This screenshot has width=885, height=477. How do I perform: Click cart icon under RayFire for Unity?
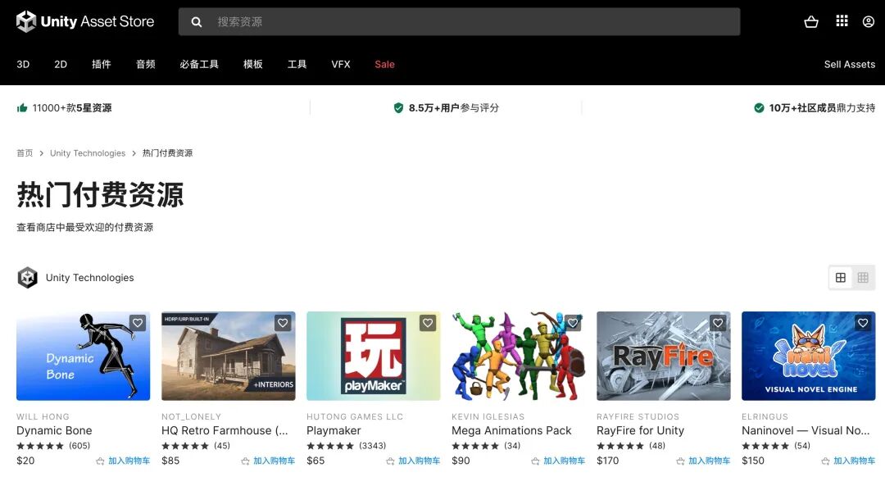[680, 461]
